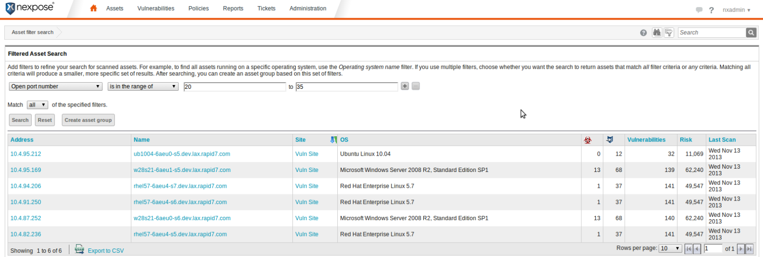
Task: Open the Match 'all' dropdown
Action: click(x=37, y=105)
